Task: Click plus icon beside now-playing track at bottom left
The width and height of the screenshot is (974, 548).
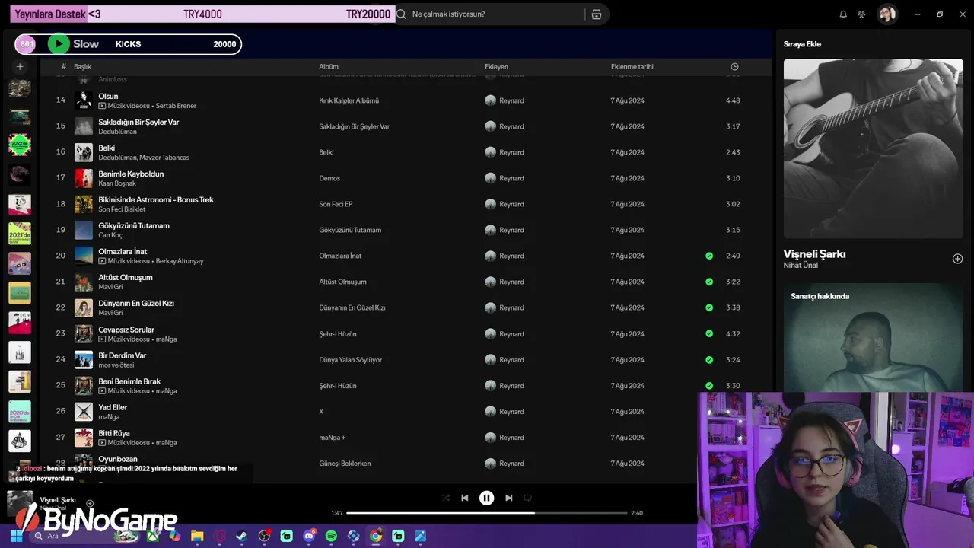Action: (x=90, y=503)
